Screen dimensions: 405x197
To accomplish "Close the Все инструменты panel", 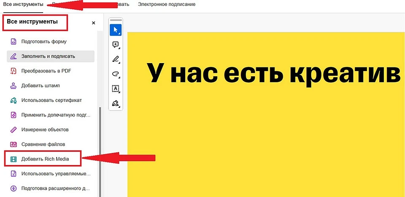I will (94, 23).
